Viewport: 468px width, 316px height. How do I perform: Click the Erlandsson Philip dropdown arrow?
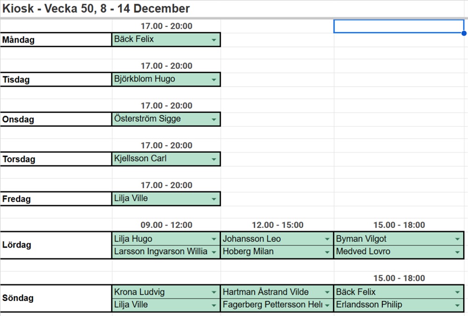(x=458, y=305)
